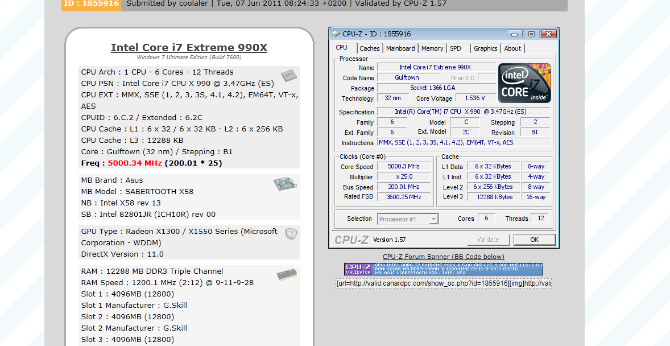Screen dimensions: 670x346
Task: Click the 'CPUID : 6.C.2 / Extended : 6.2C' line
Action: [142, 118]
